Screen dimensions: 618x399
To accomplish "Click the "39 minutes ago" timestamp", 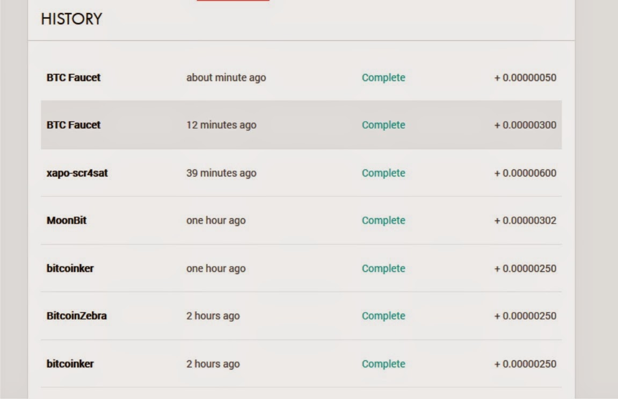I will [x=221, y=173].
